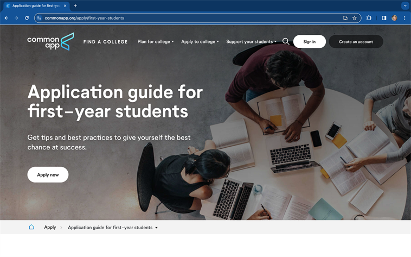This screenshot has width=411, height=257.
Task: Bookmark this page with star icon
Action: coord(355,18)
